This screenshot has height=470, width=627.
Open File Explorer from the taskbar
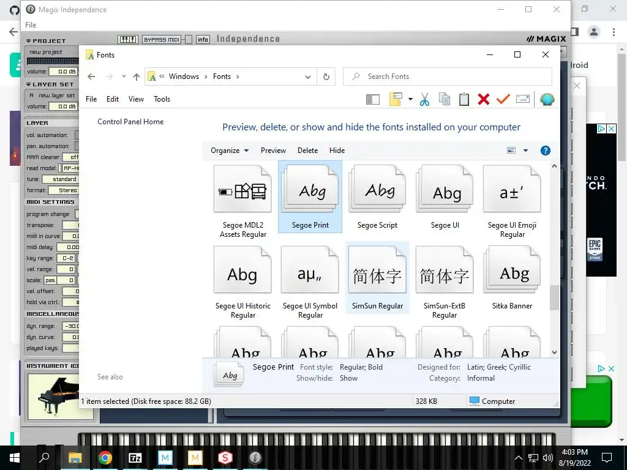[75, 457]
